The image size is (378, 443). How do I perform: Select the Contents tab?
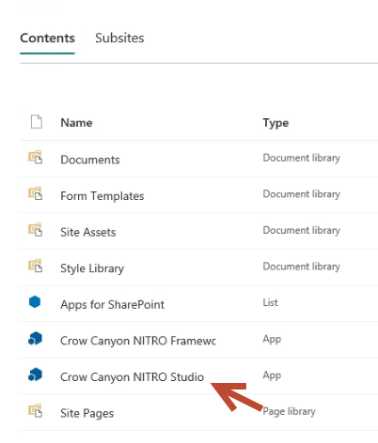47,38
